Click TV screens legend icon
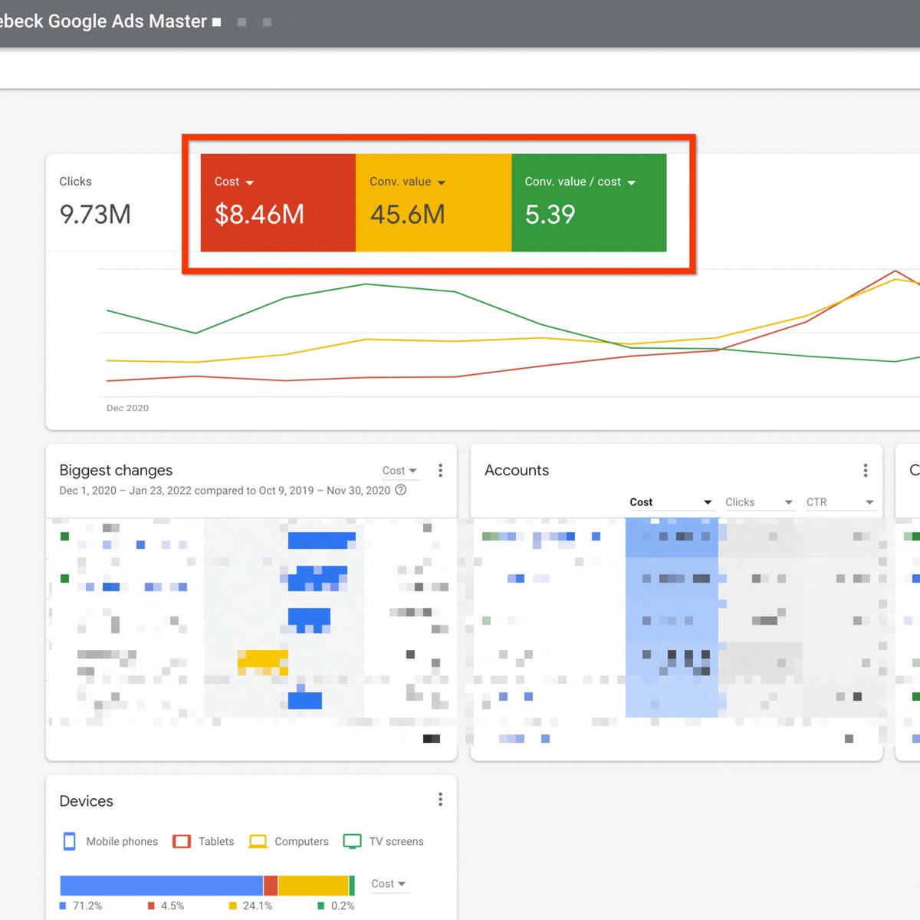The height and width of the screenshot is (920, 920). pos(352,841)
